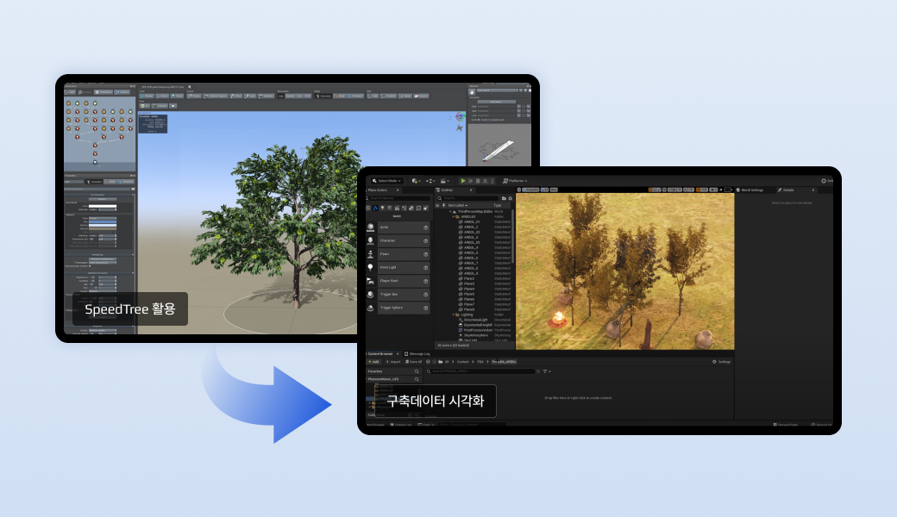Click the search icon in the Favorites row
The width and height of the screenshot is (897, 517).
(x=417, y=371)
